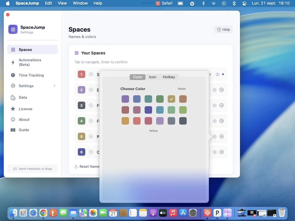
Task: Launch Google Chrome from the Dock
Action: [43, 213]
